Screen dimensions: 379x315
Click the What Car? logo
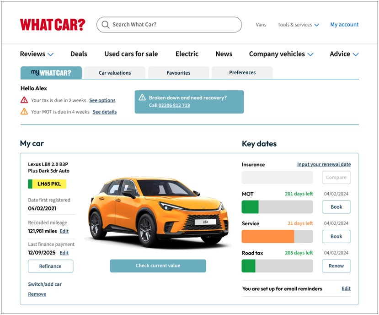point(53,25)
